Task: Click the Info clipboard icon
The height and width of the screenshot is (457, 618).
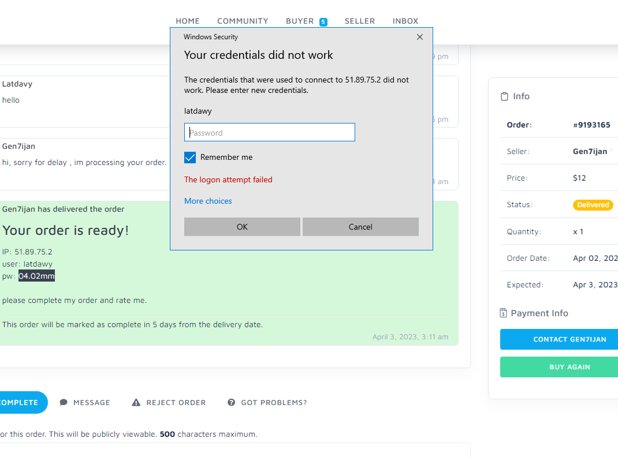Action: [x=504, y=96]
